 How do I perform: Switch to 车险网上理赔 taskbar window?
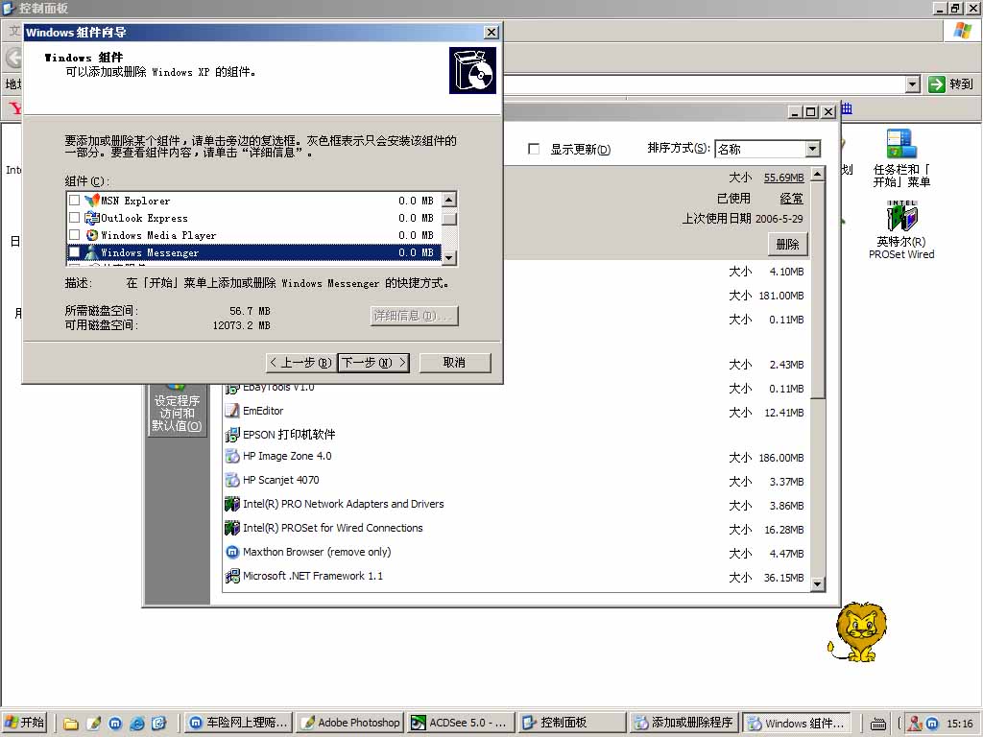[x=239, y=724]
